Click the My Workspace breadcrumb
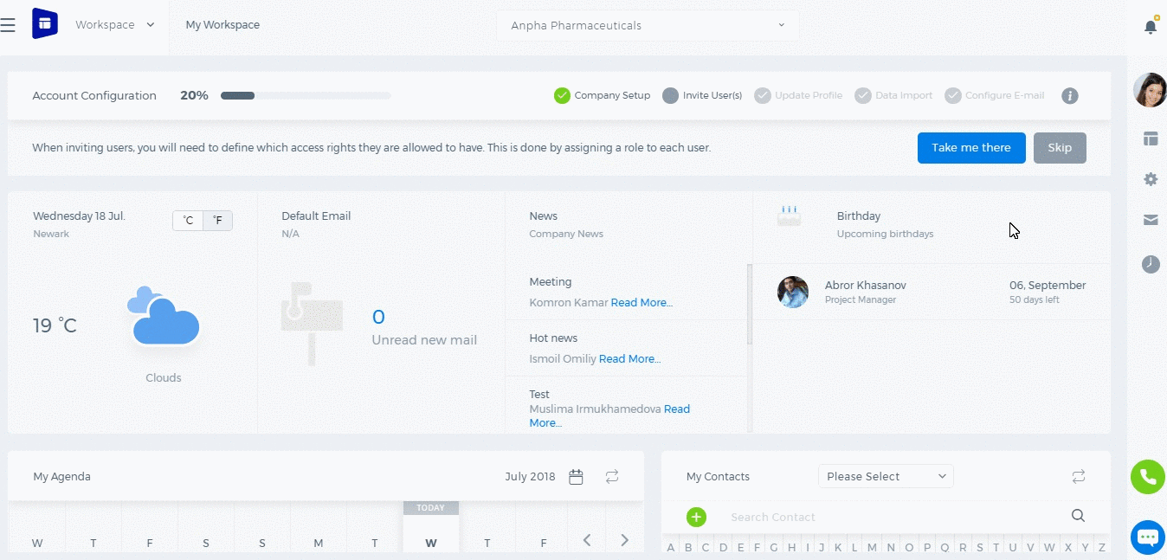 pyautogui.click(x=222, y=25)
